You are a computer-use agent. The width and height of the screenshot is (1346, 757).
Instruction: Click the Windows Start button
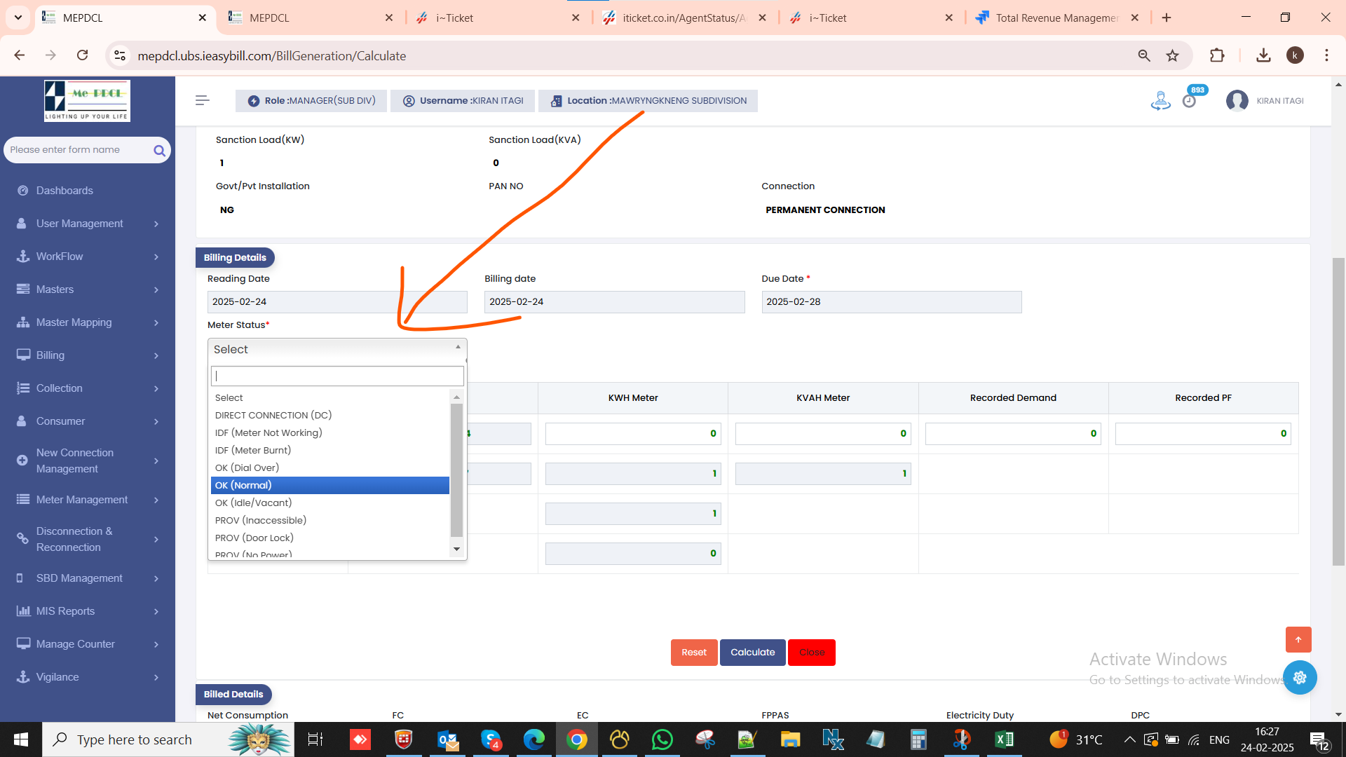[21, 739]
